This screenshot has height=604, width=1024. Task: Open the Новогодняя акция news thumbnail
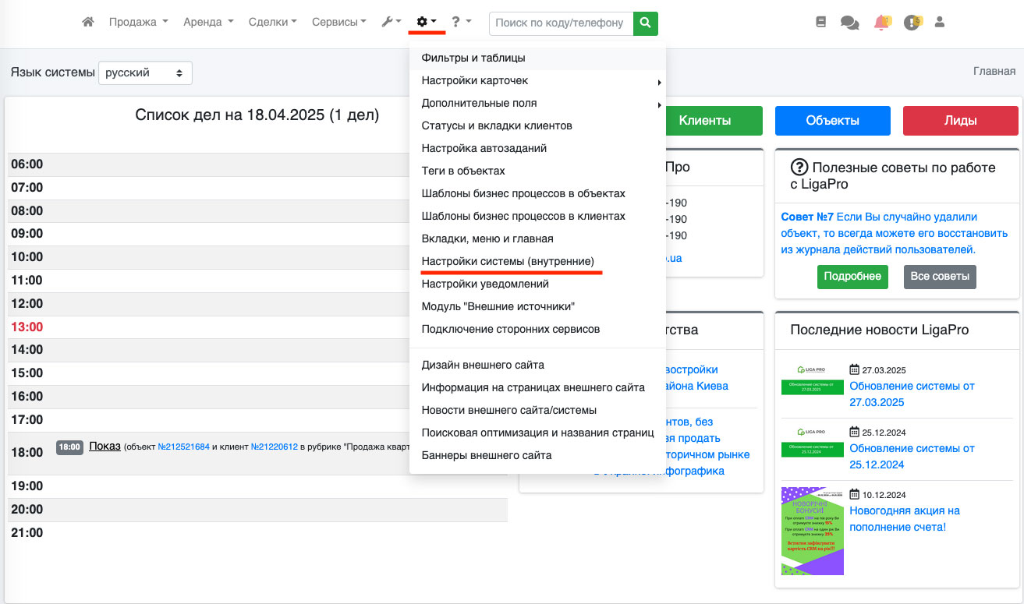813,531
